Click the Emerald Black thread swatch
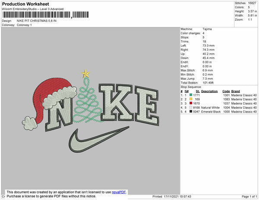 coord(191,112)
